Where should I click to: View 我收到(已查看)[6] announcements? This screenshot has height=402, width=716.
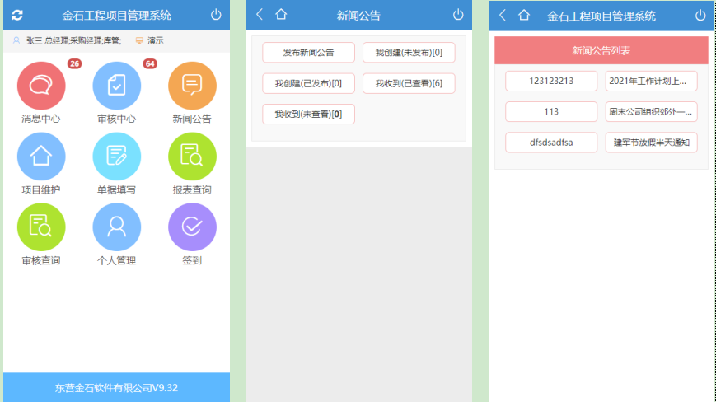point(409,83)
